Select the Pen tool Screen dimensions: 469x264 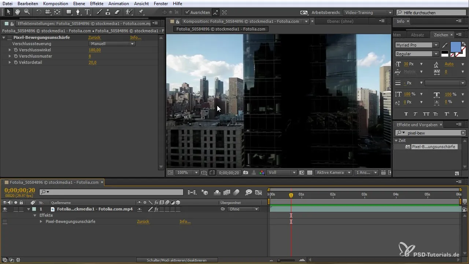(78, 12)
